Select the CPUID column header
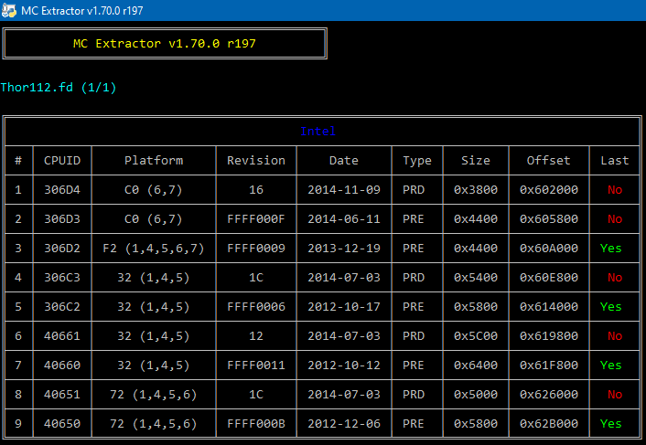Viewport: 646px width, 445px height. 62,161
